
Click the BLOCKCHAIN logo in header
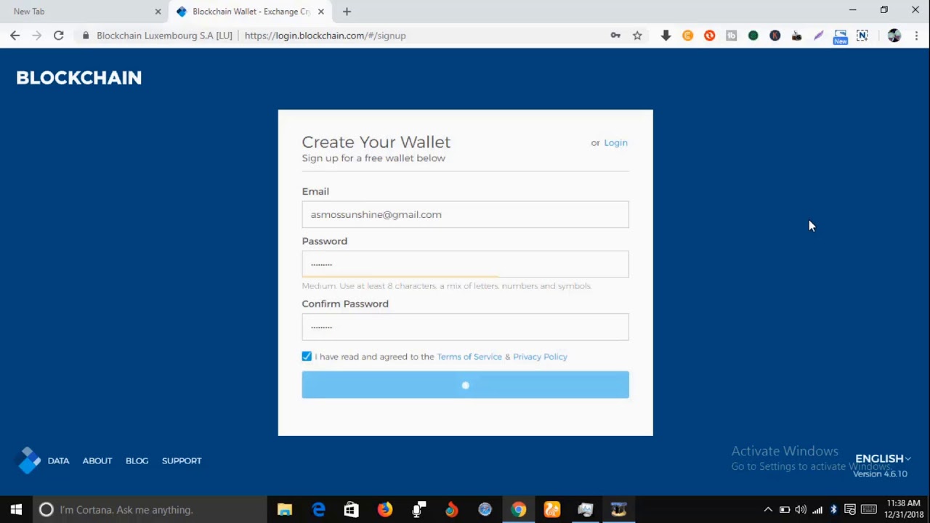pyautogui.click(x=78, y=78)
